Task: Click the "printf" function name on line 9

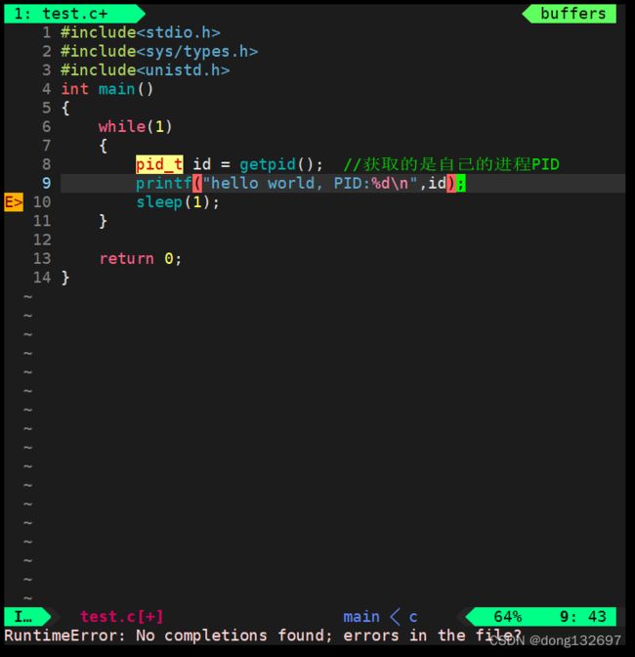Action: click(x=164, y=183)
